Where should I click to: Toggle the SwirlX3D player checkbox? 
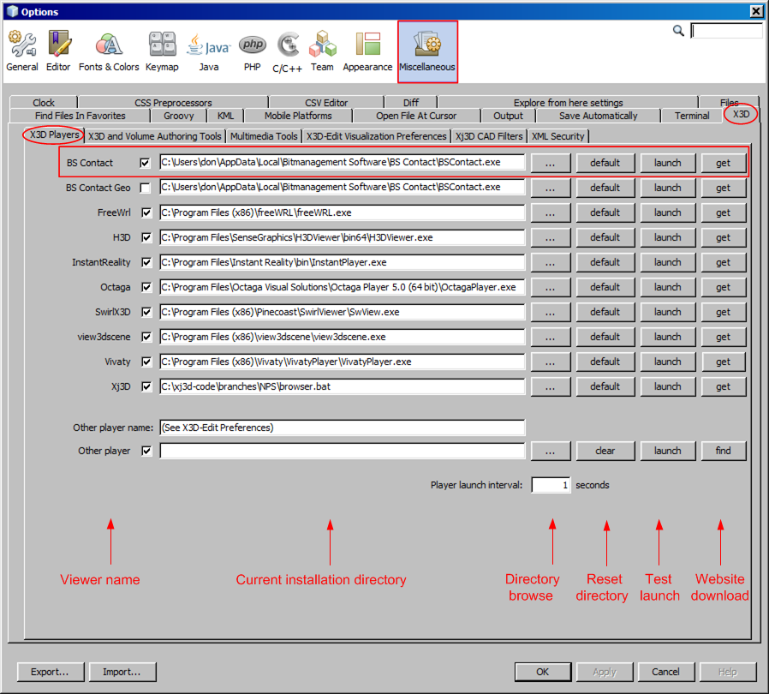click(146, 312)
